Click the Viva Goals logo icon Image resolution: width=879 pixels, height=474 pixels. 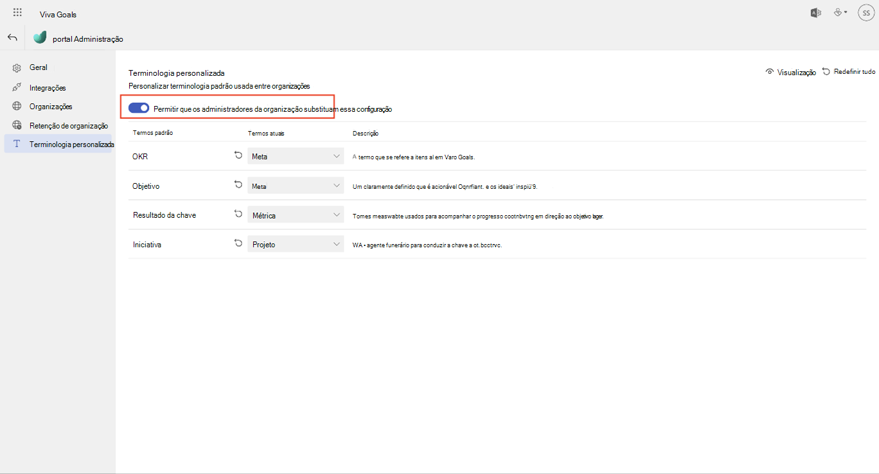click(x=40, y=38)
